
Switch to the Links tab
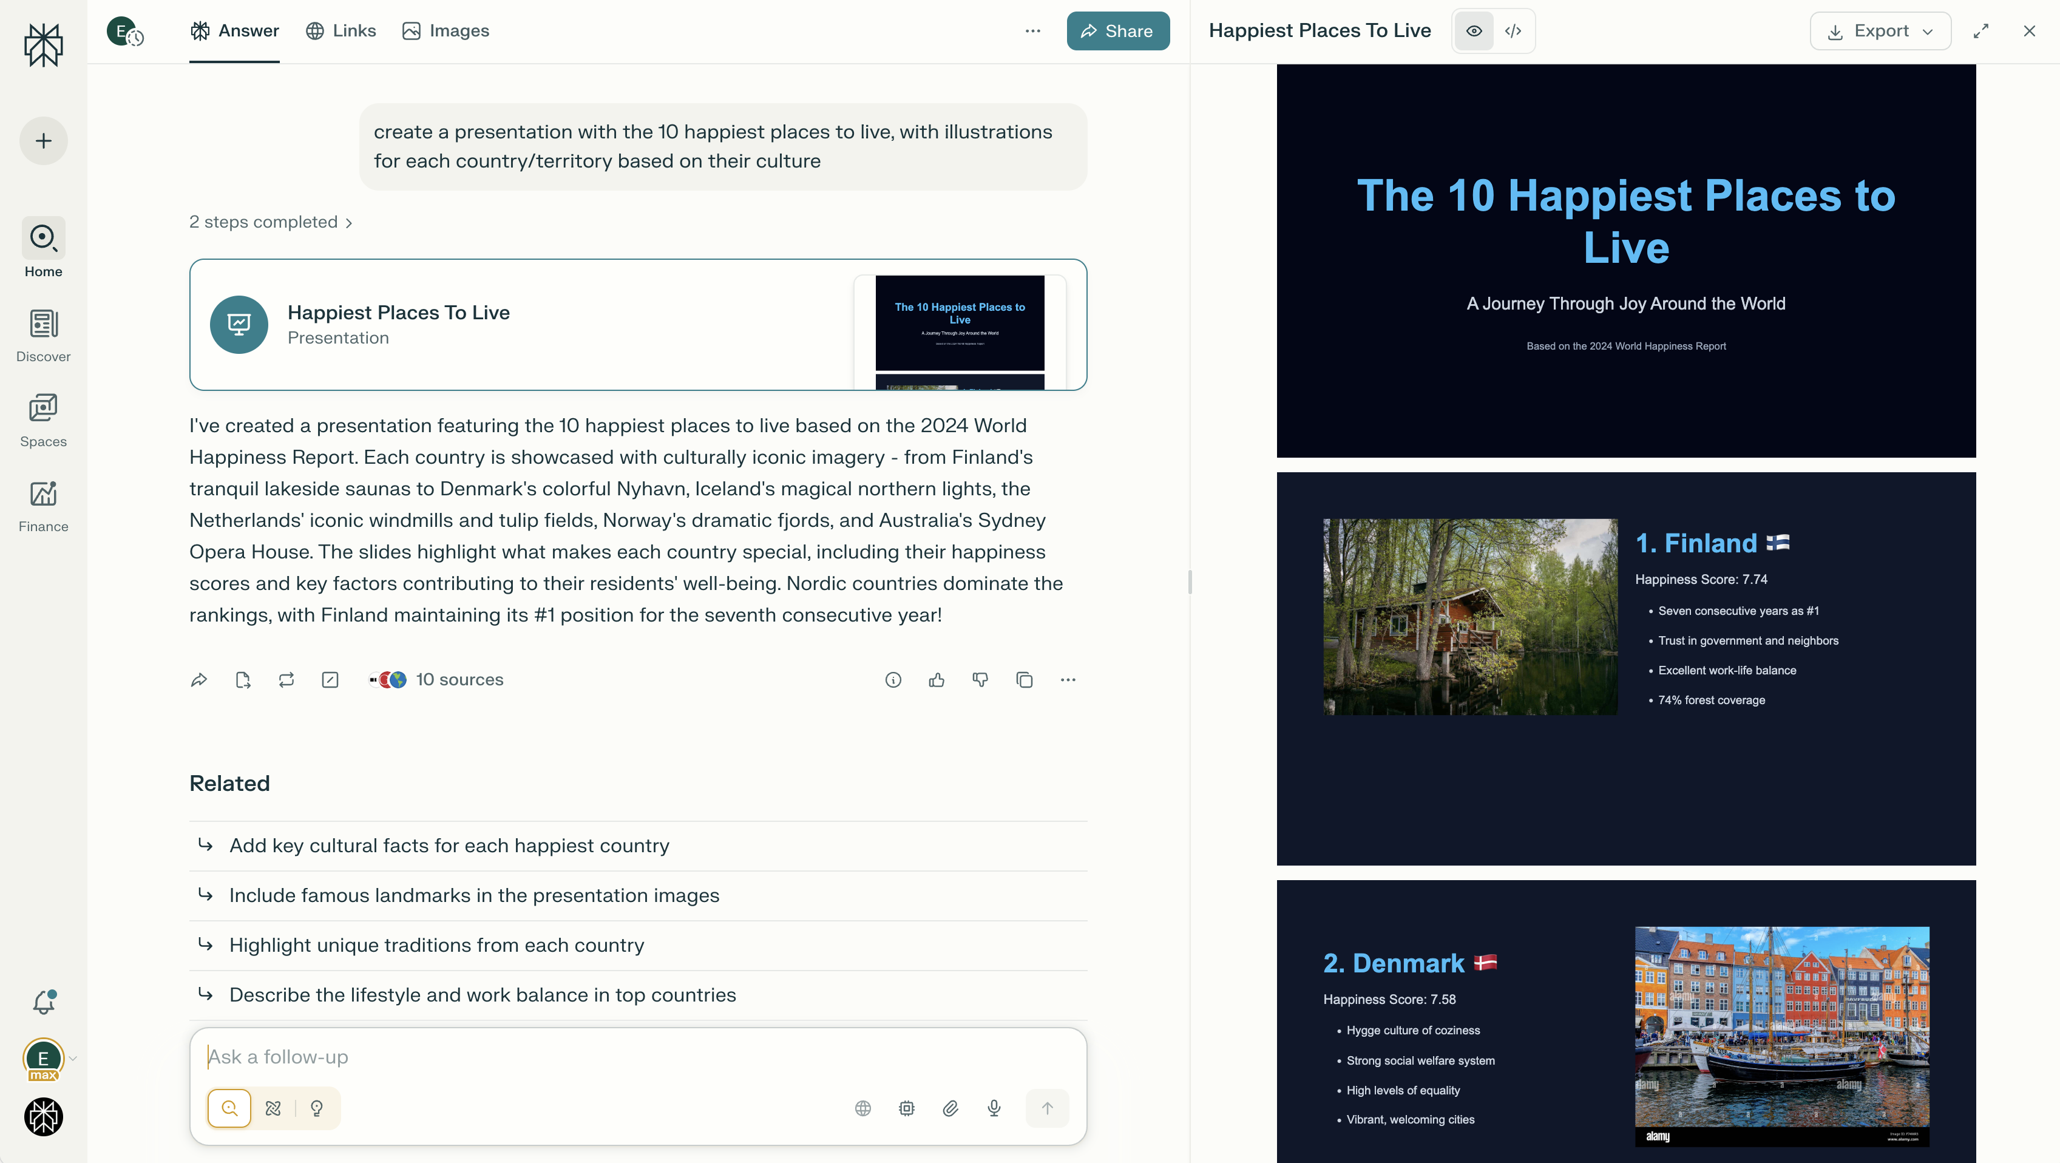point(342,30)
